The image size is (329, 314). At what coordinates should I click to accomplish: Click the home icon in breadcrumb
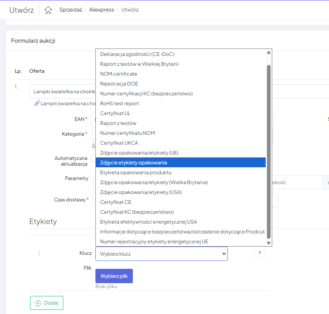(48, 10)
